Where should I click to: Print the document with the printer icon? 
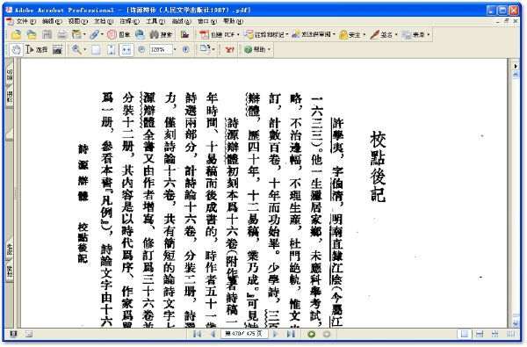pos(61,34)
